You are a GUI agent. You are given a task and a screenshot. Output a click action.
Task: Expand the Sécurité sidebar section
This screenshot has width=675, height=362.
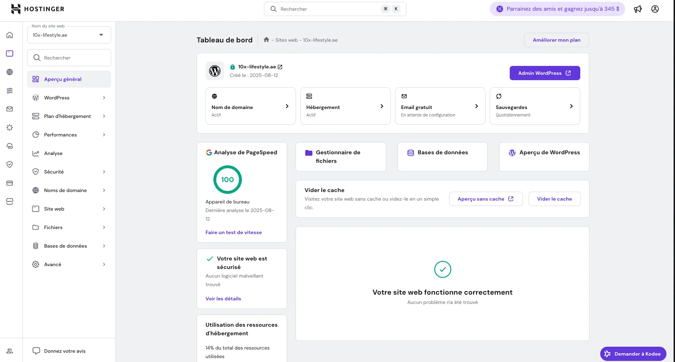click(x=69, y=172)
